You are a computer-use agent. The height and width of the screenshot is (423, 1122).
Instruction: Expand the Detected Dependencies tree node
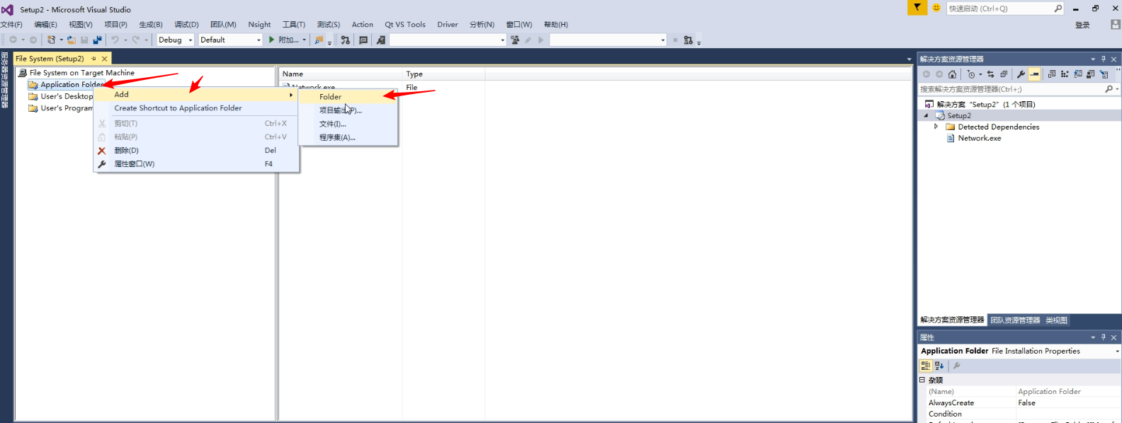[936, 127]
